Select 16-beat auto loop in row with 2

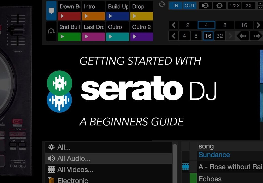pos(244,25)
